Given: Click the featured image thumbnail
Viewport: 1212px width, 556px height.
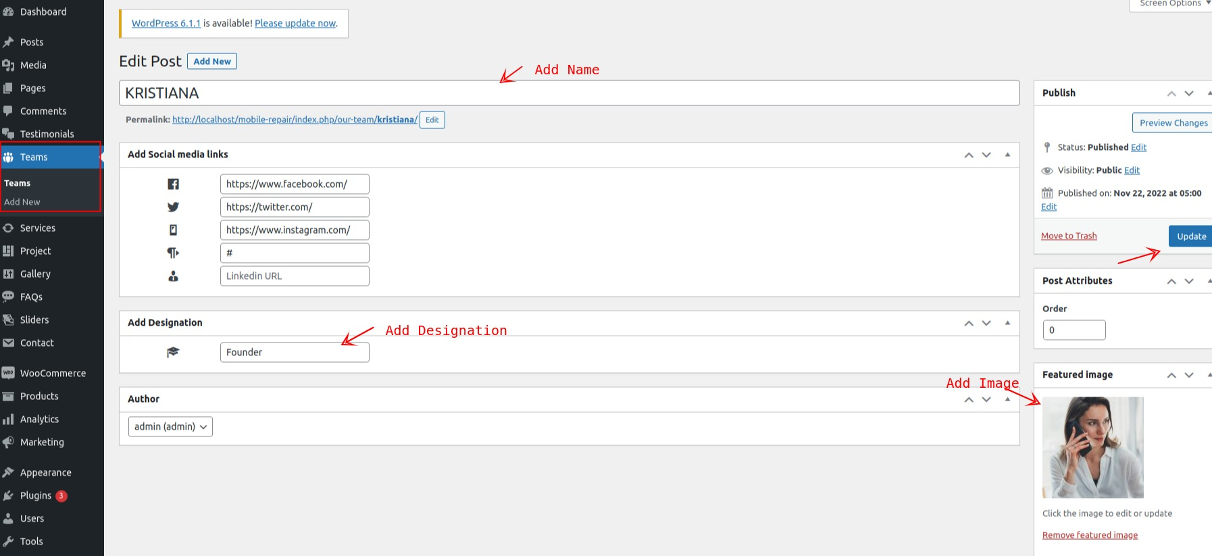Looking at the screenshot, I should click(1092, 447).
